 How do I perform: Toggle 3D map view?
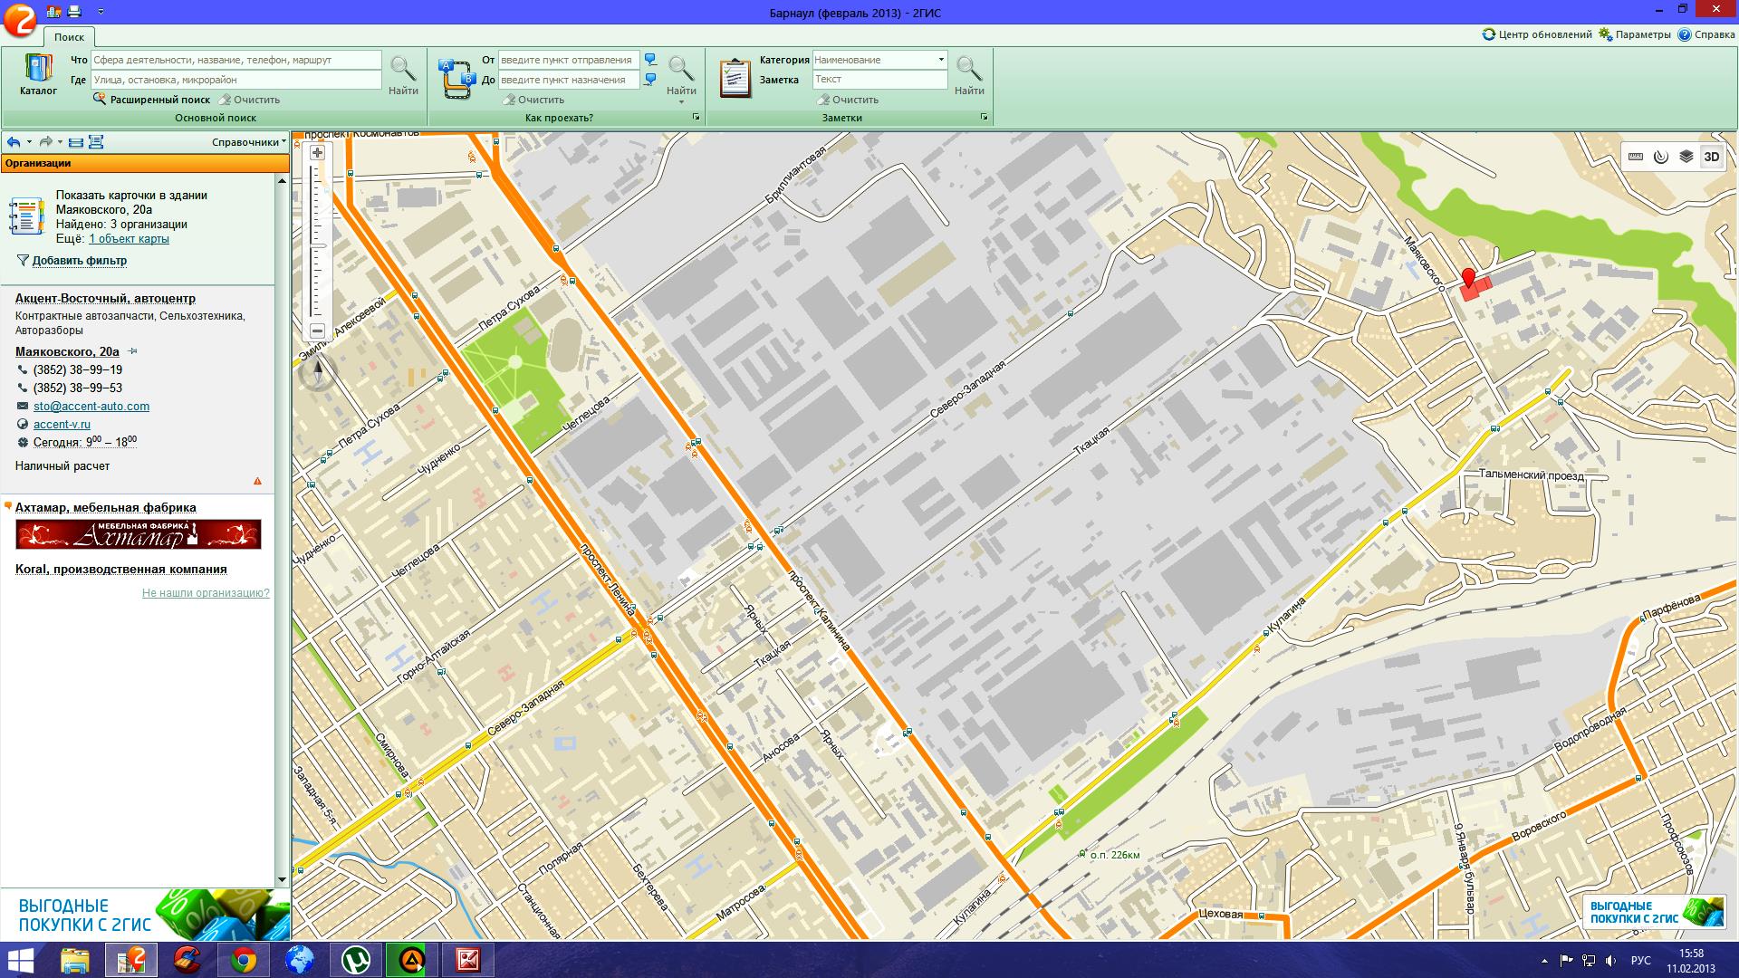click(x=1711, y=157)
